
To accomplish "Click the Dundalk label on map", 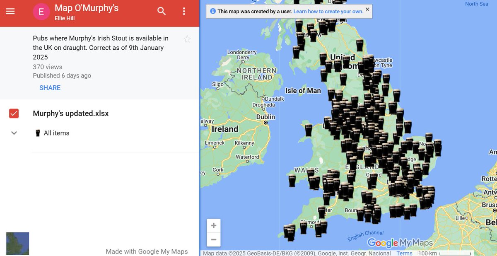I will (x=274, y=99).
